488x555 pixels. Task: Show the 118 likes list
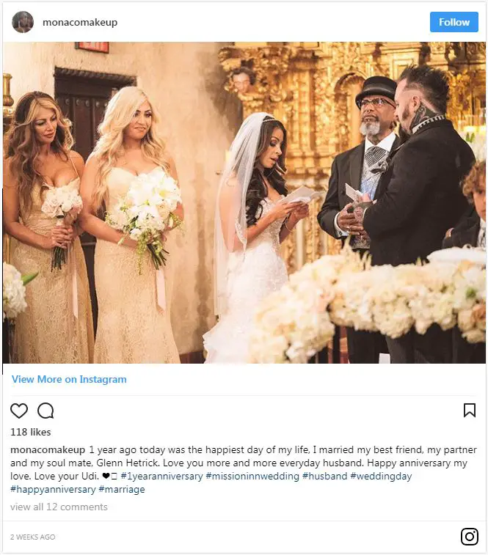point(31,432)
